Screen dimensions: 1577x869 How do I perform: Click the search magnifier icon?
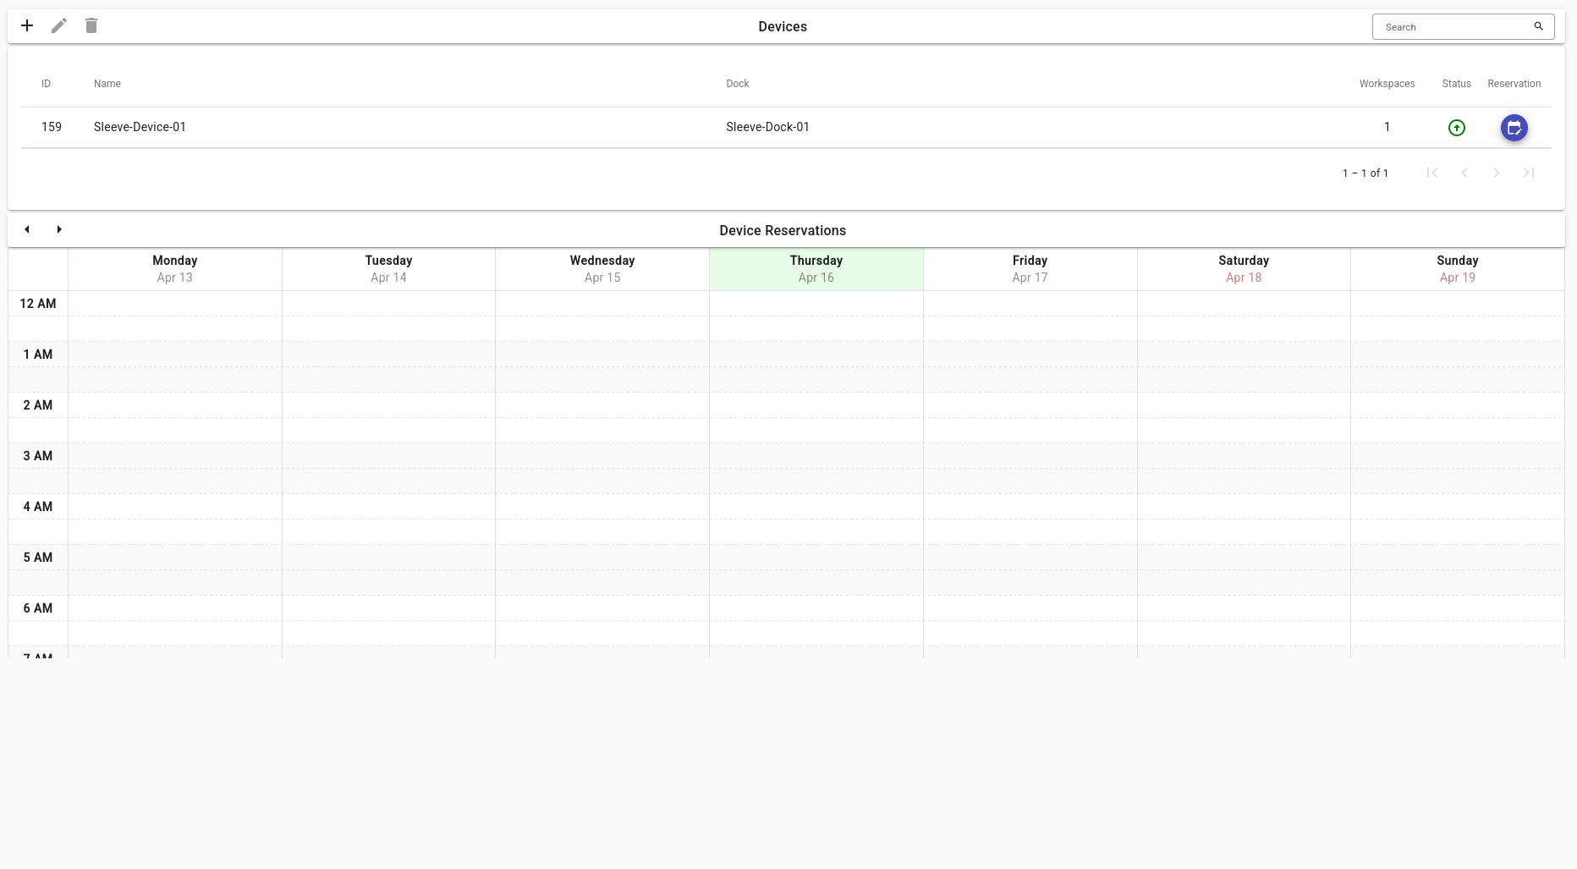pos(1539,26)
